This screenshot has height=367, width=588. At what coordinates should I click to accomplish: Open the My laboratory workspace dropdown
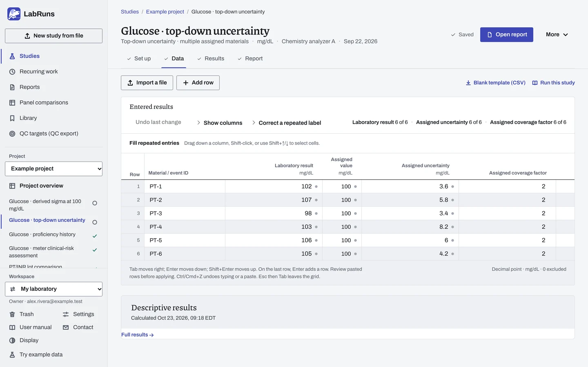pos(53,289)
